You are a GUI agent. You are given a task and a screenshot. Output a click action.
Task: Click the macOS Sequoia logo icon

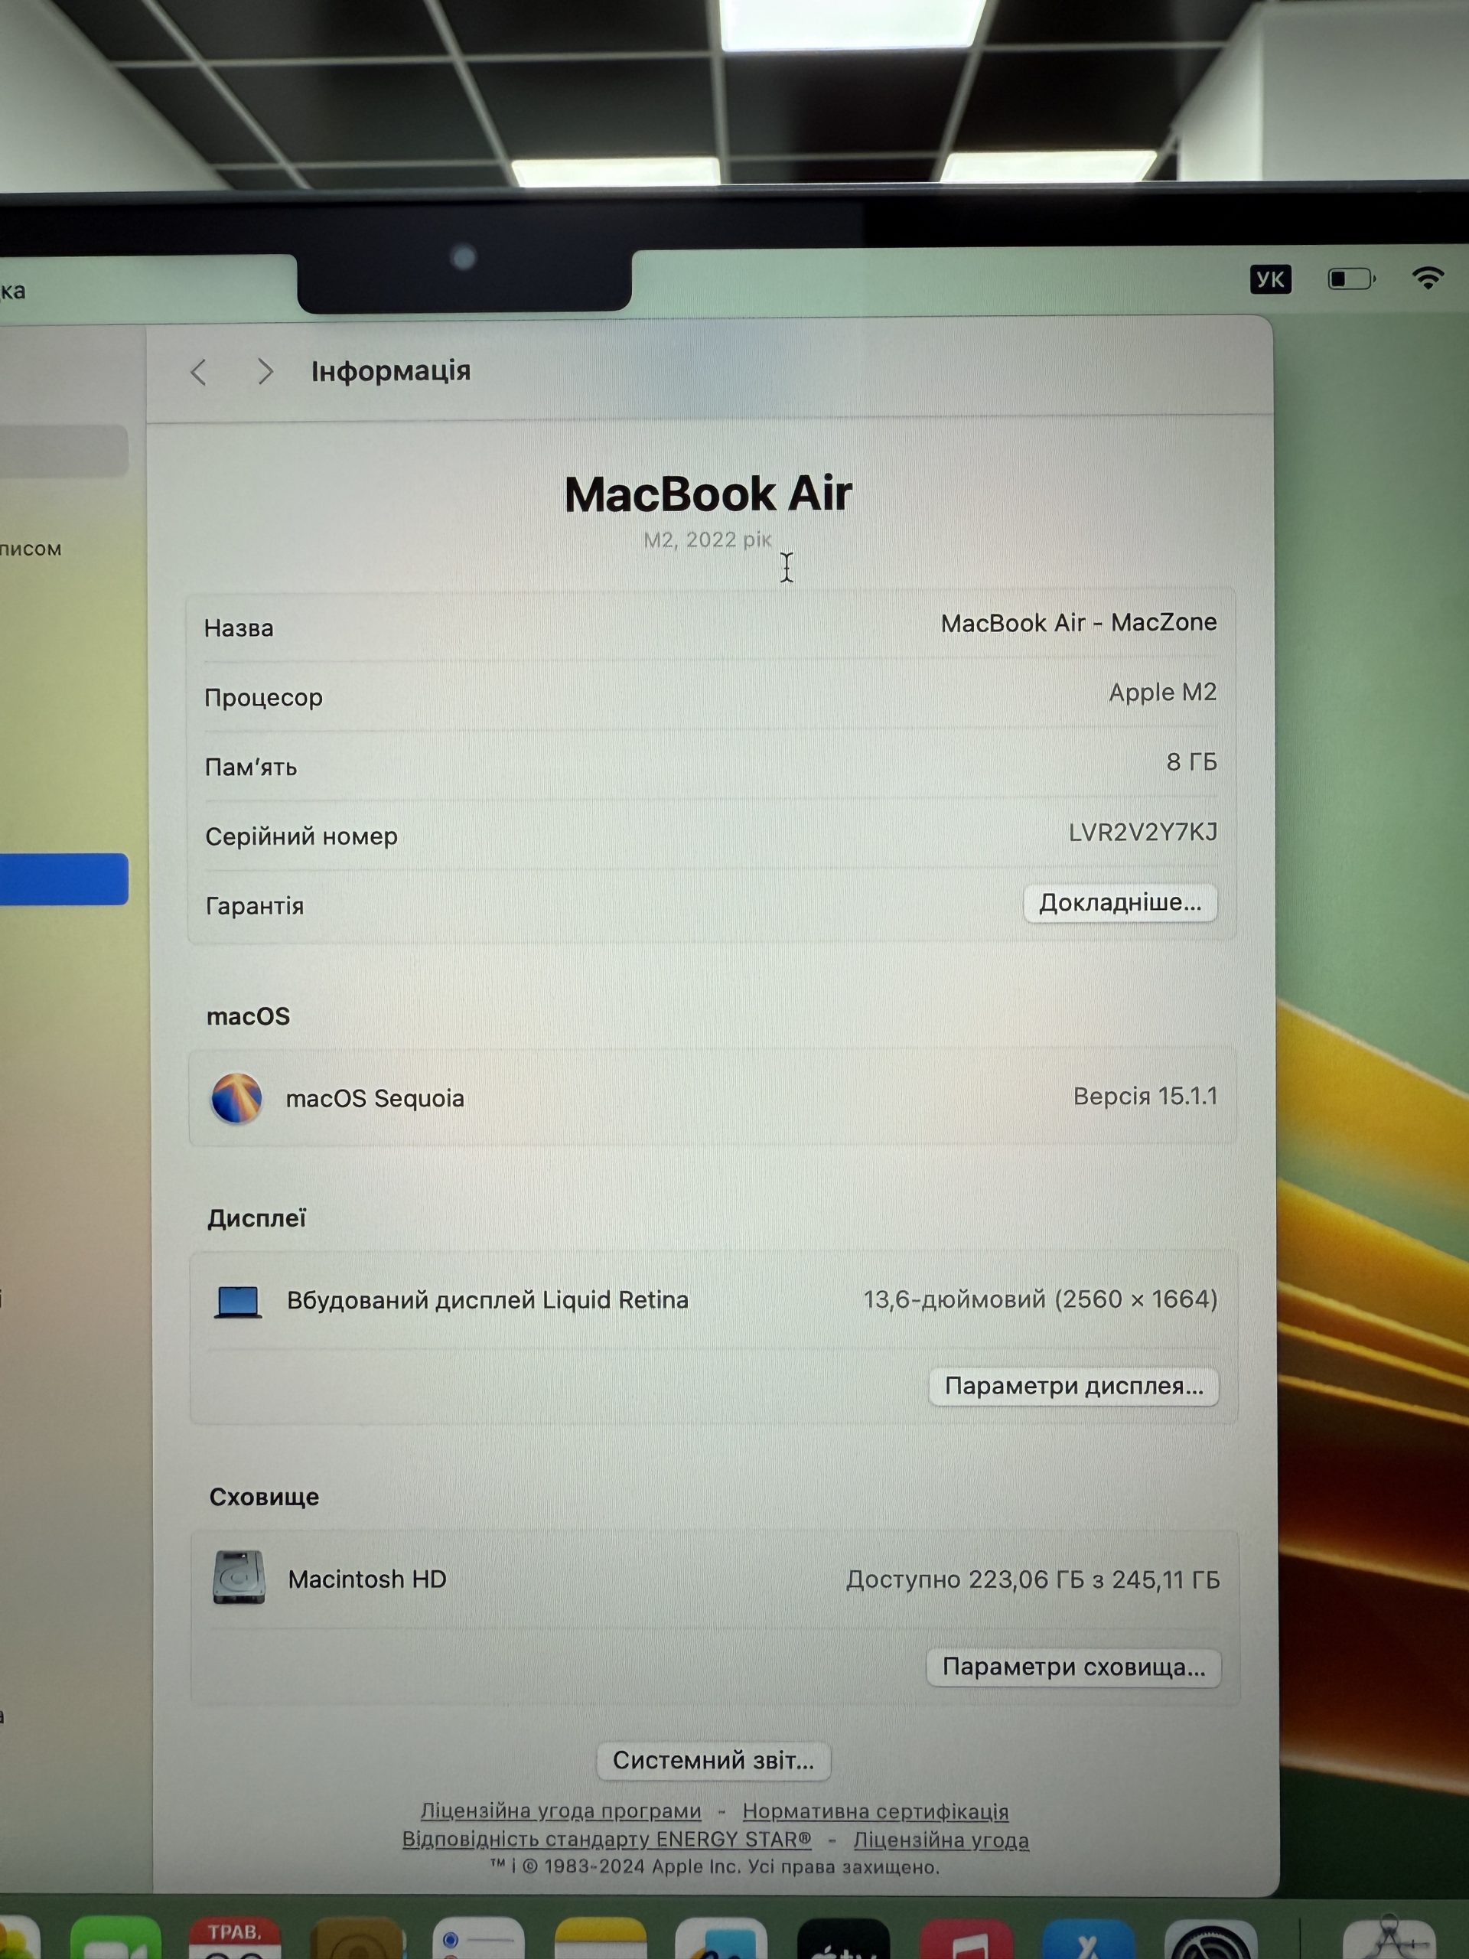236,1098
